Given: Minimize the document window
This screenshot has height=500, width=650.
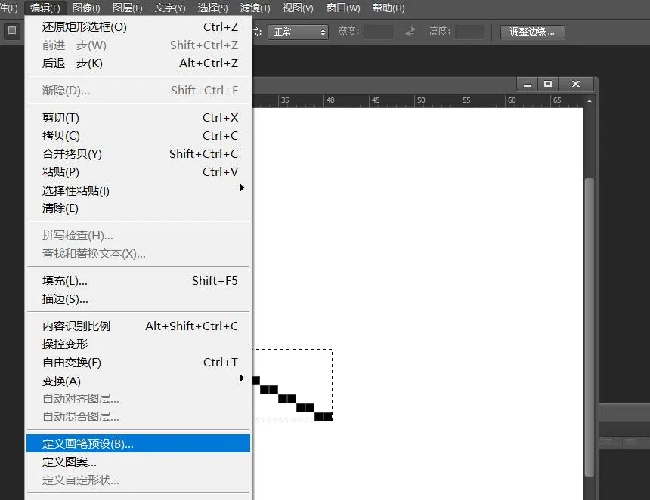Looking at the screenshot, I should (x=528, y=84).
